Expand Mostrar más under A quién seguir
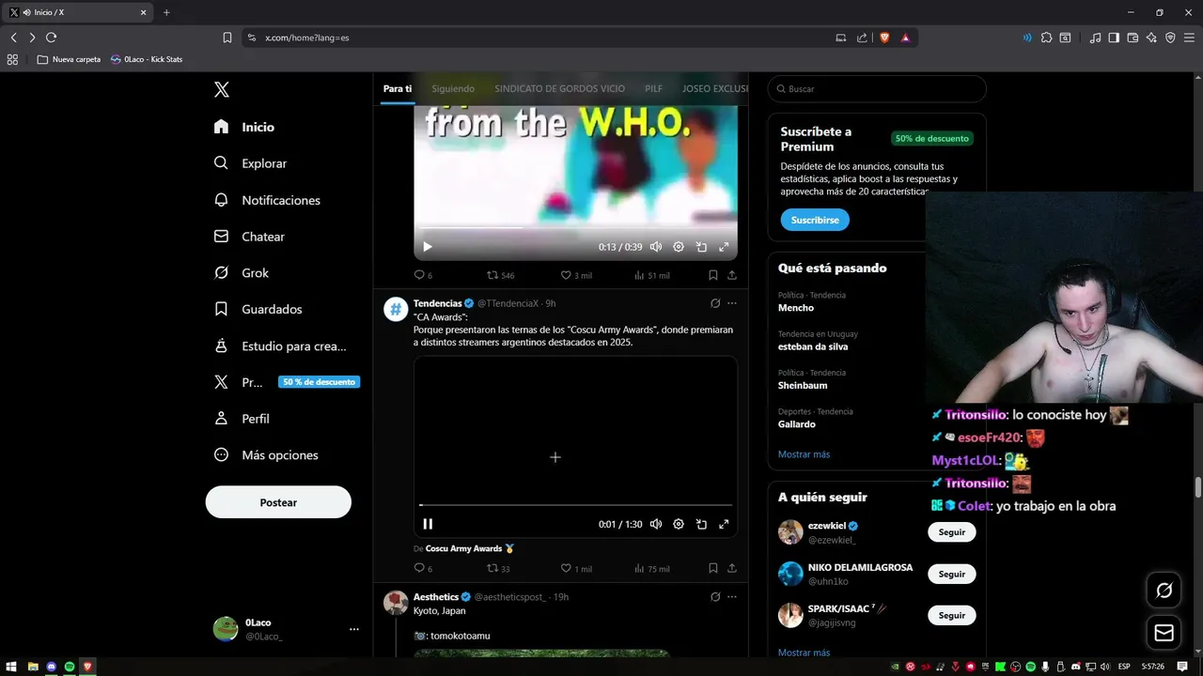Viewport: 1203px width, 676px height. 804,653
